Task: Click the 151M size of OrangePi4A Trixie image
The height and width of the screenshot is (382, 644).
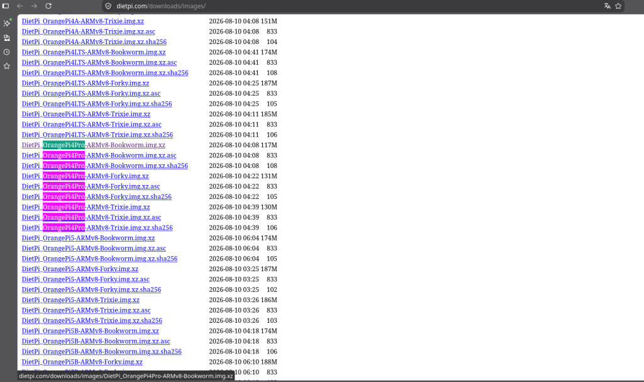Action: tap(269, 21)
